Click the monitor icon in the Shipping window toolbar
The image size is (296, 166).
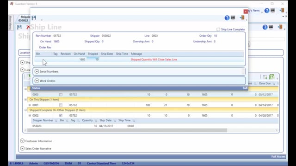tap(271, 27)
